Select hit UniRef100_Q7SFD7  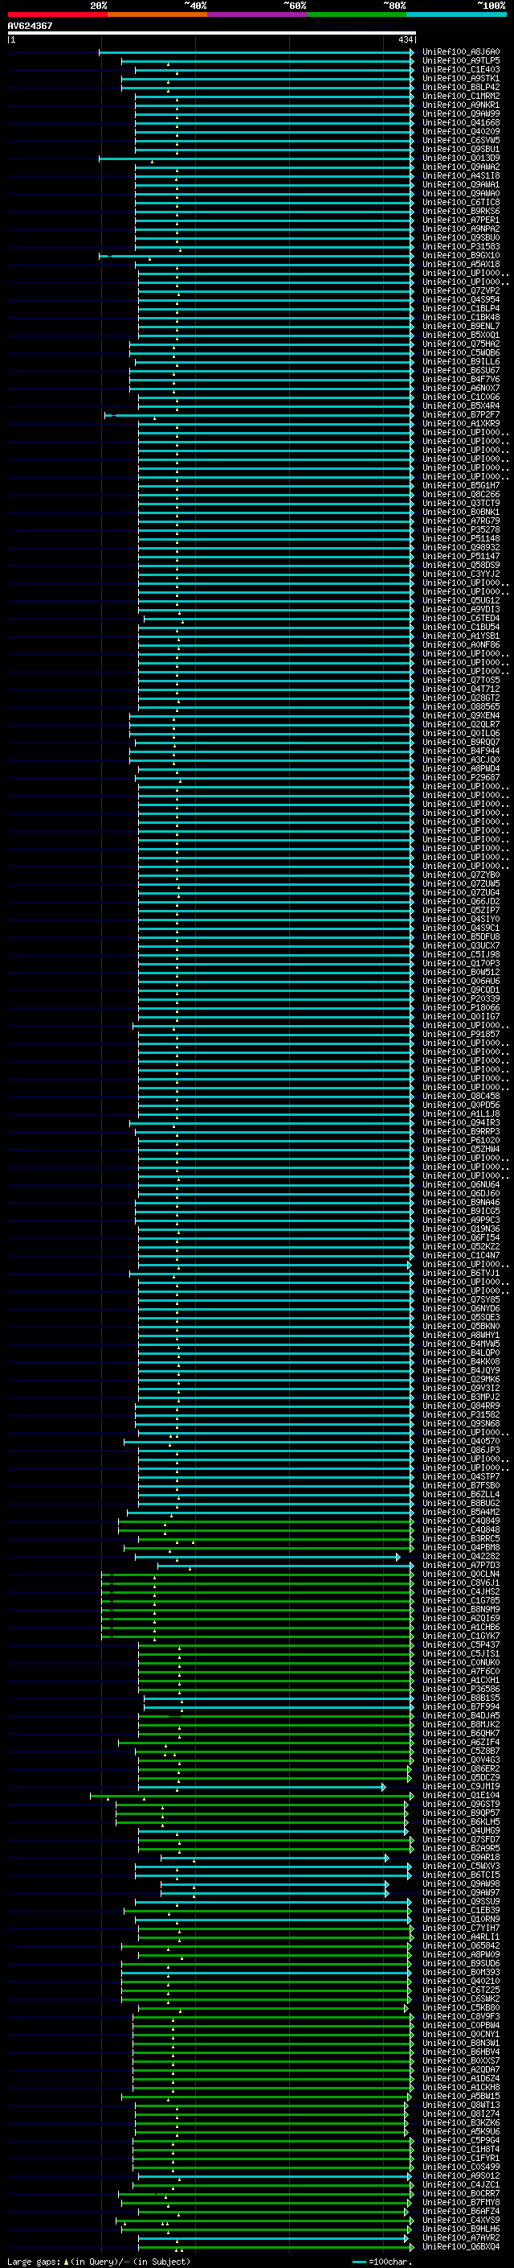point(460,1839)
